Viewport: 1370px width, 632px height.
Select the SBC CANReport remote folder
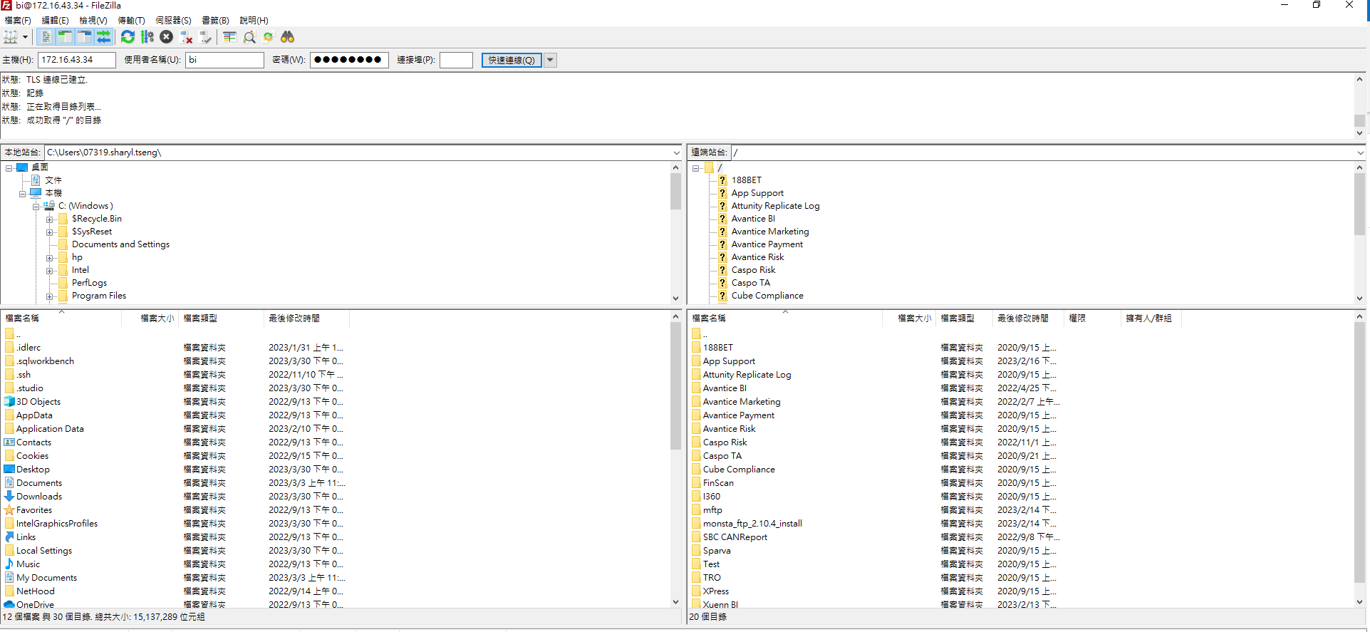point(735,537)
